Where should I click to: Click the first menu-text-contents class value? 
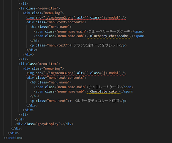(66, 22)
